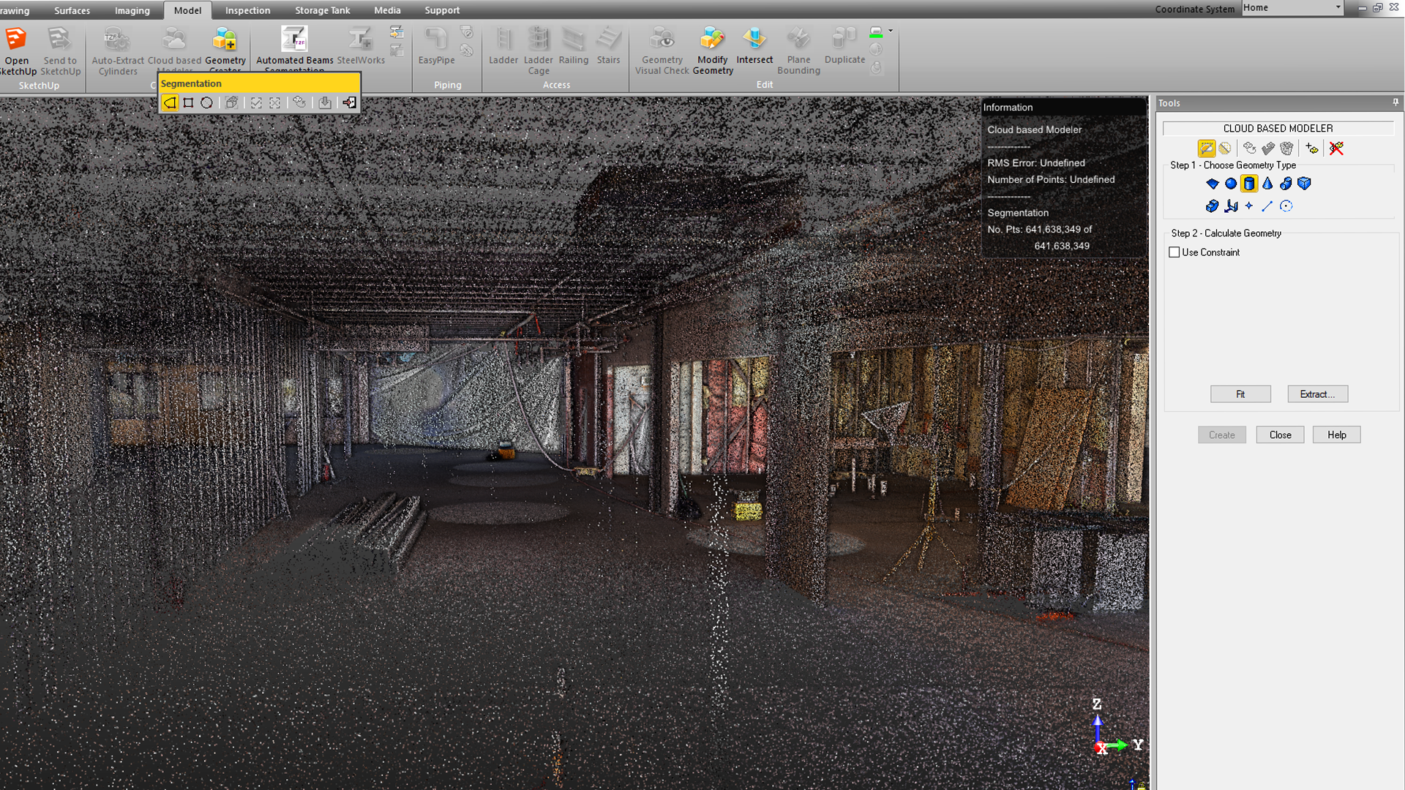
Task: Click the extruded shape geometry type icon
Action: 1213,206
